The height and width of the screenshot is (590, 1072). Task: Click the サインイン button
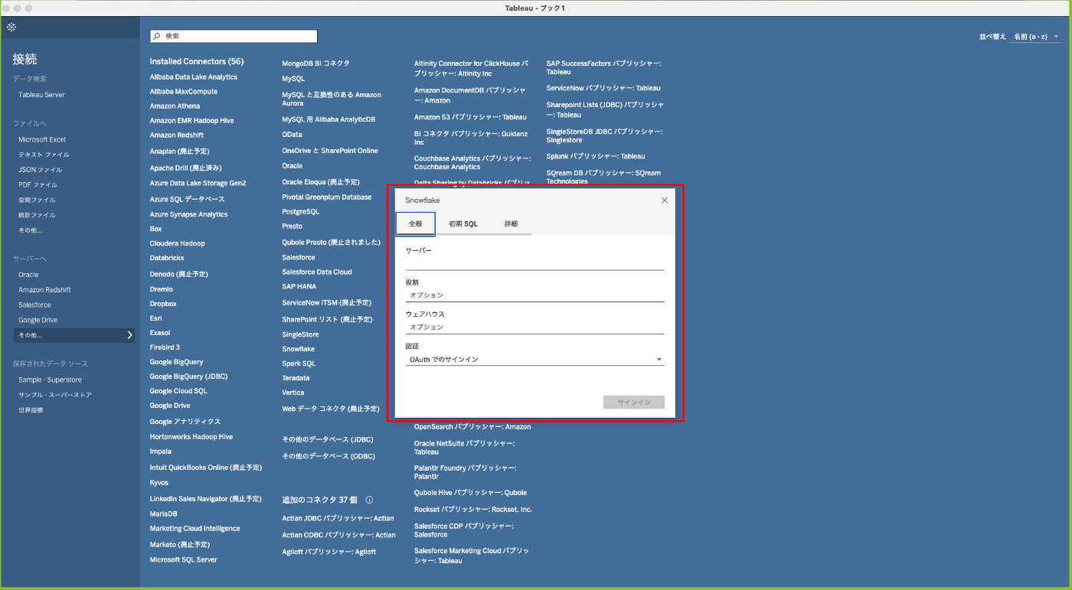pos(634,403)
